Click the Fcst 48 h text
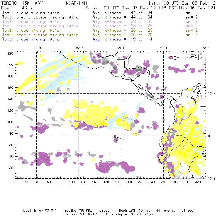Image resolution: width=217 pixels, height=217 pixels. 17,8
